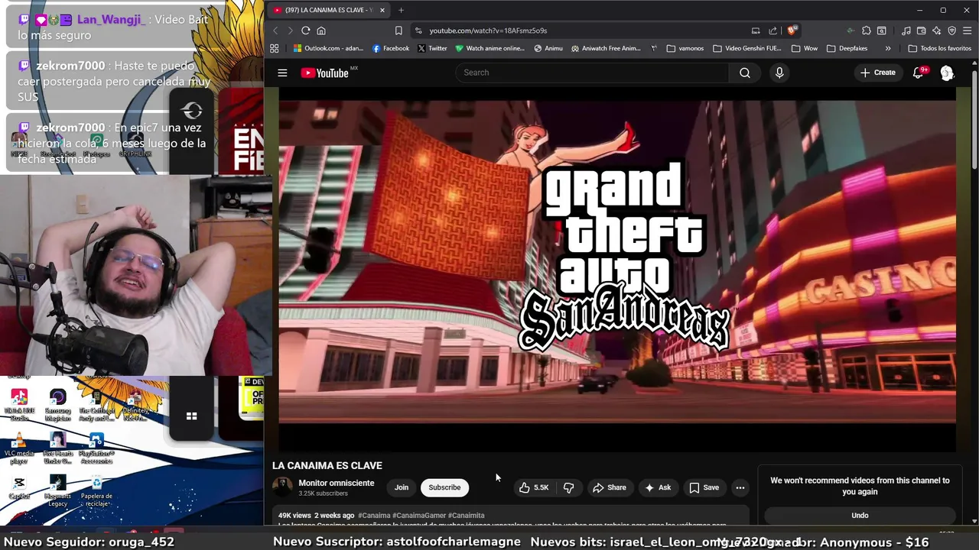Open Brave Shields lion icon
This screenshot has width=979, height=550.
pos(792,31)
